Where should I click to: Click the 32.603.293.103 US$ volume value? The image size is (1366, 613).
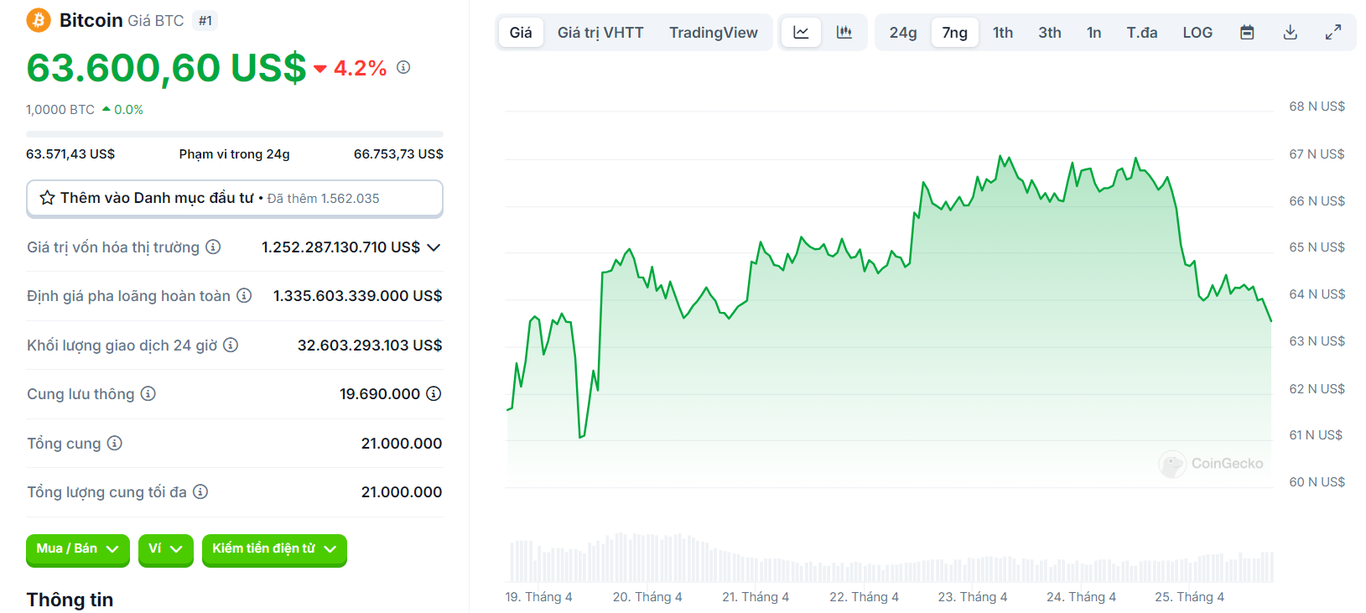coord(370,345)
